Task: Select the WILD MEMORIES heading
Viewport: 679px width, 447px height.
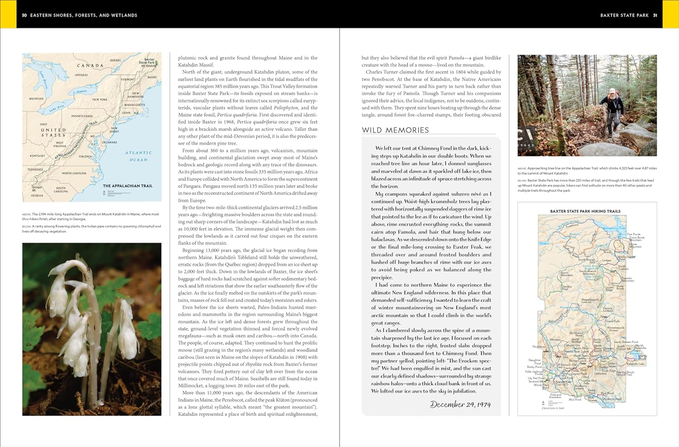Action: (395, 130)
